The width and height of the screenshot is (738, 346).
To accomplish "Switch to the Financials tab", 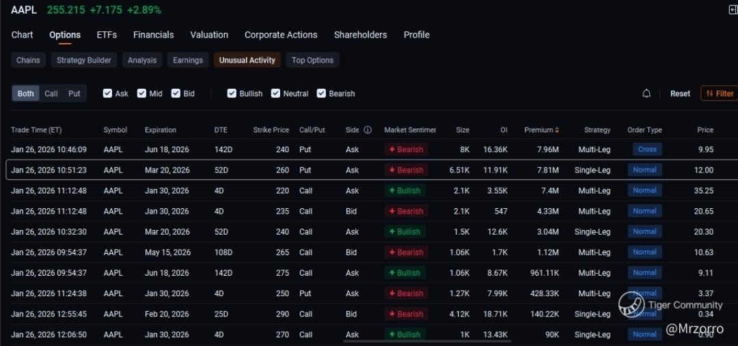I will pos(153,35).
